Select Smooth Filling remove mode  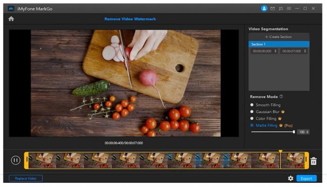(x=253, y=105)
